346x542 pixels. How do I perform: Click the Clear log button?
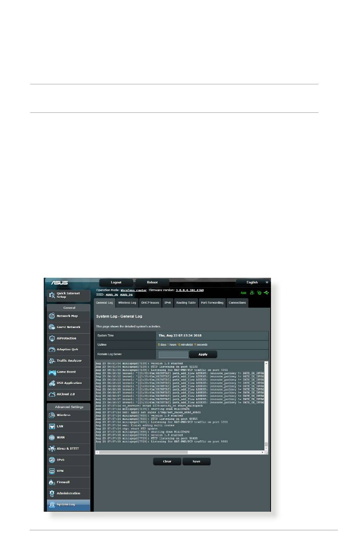[x=167, y=462]
